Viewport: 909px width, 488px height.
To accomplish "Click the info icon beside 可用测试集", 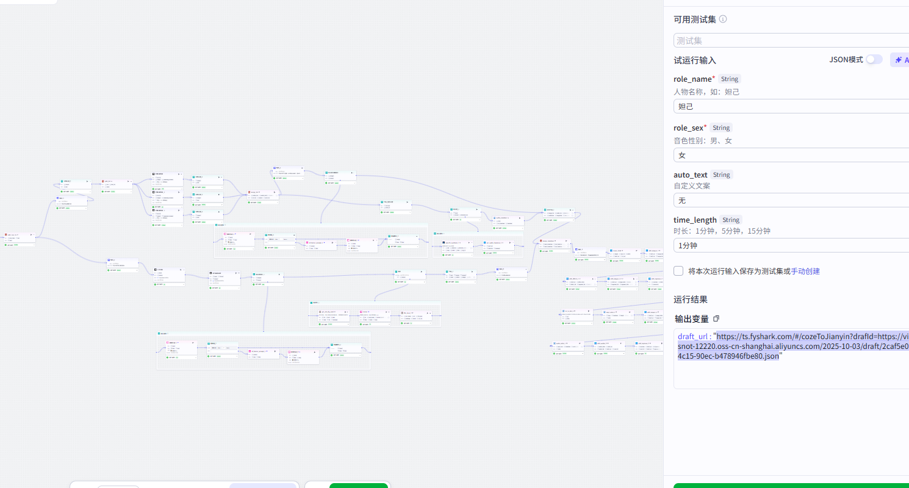I will [723, 19].
